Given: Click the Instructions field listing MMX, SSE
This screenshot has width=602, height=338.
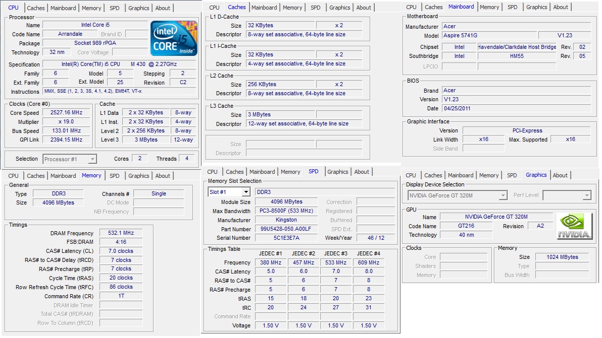Looking at the screenshot, I should (119, 92).
